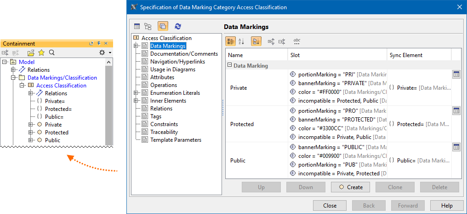Select Traceability in the specification tree
This screenshot has height=214, width=467.
pos(164,132)
